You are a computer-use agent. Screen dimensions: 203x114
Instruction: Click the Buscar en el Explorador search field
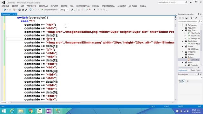click(188, 22)
